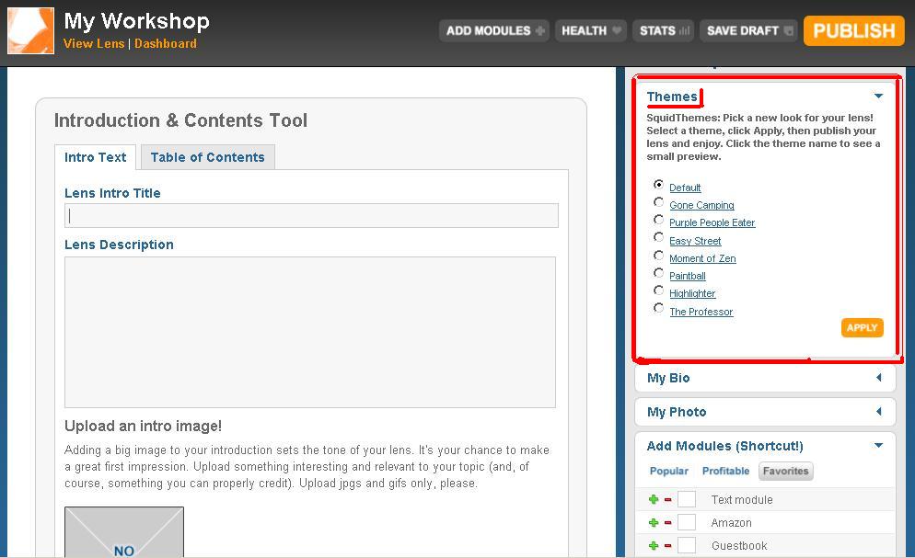Collapse the Themes panel arrow

[x=878, y=96]
